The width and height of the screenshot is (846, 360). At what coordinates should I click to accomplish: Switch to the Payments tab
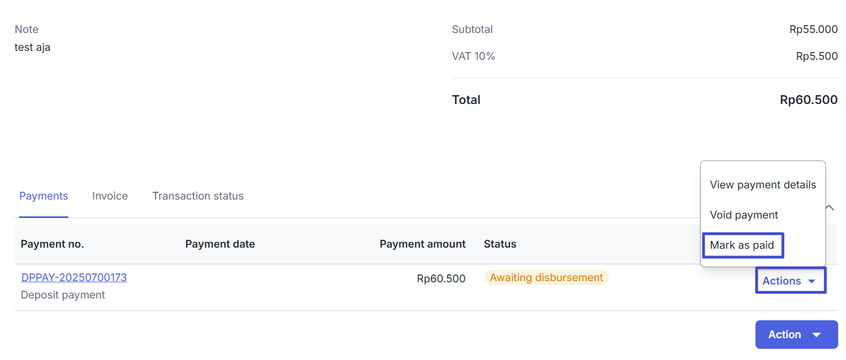pos(44,196)
